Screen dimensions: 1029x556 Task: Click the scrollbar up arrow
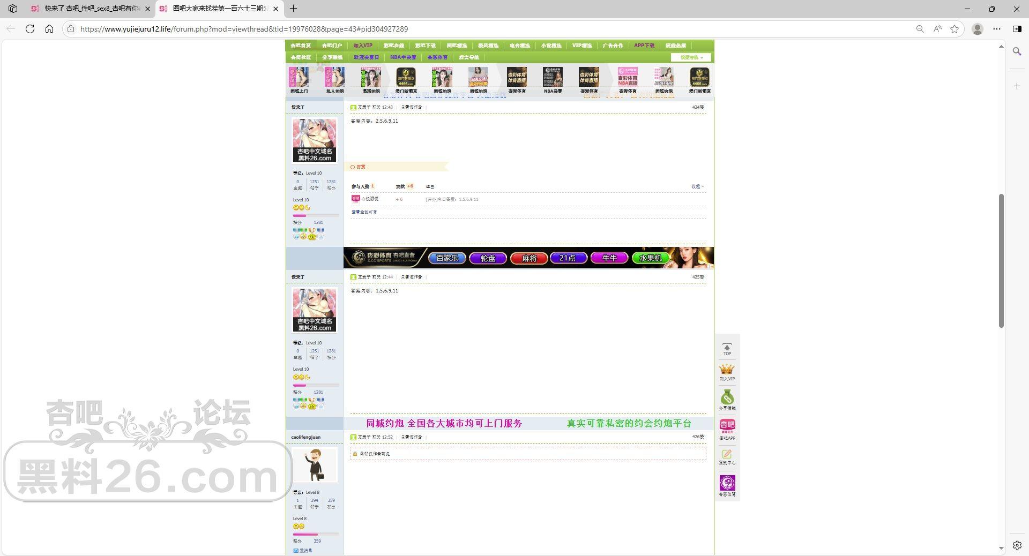pyautogui.click(x=1001, y=47)
